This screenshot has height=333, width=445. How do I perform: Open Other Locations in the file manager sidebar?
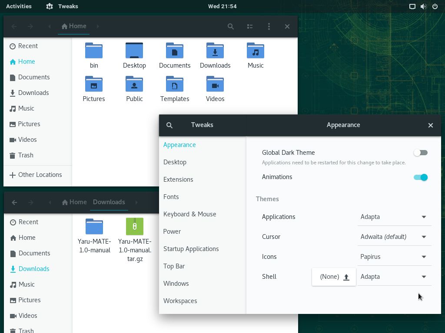click(40, 175)
